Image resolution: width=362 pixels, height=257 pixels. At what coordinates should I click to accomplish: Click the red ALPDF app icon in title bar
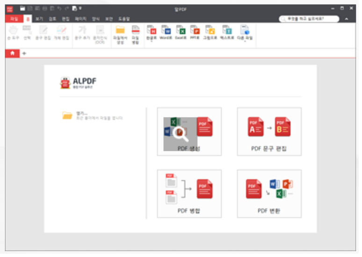tap(10, 9)
